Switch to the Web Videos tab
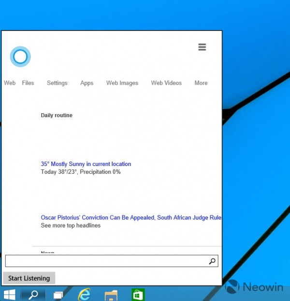The image size is (290, 301). click(166, 83)
